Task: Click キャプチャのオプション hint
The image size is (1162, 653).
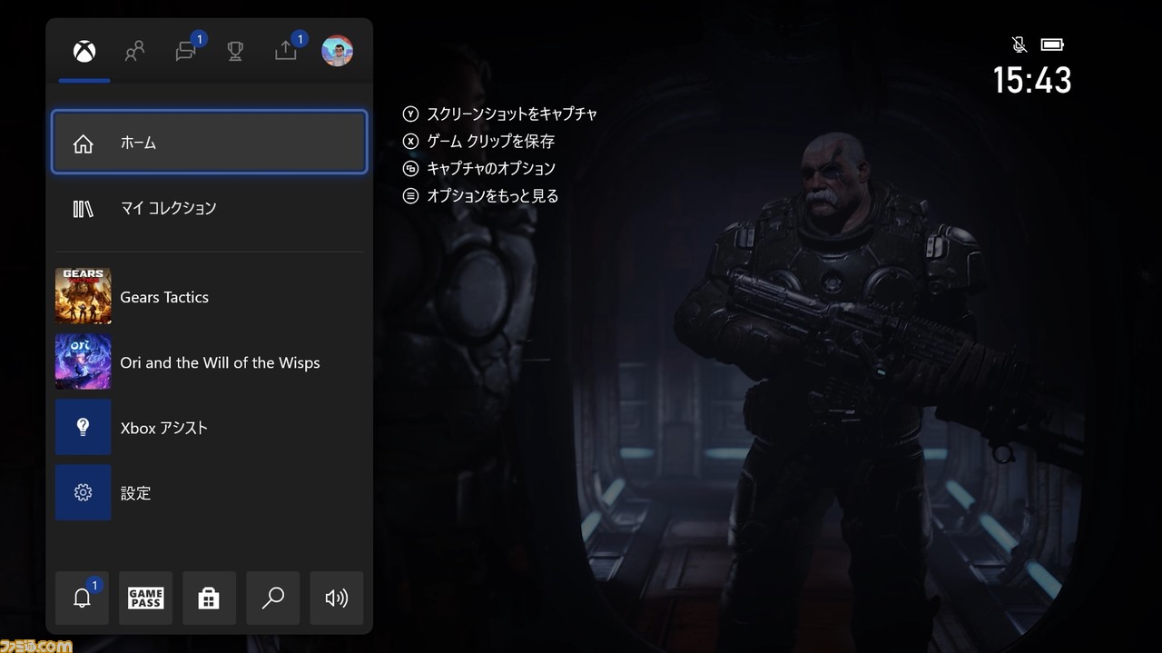Action: tap(491, 169)
